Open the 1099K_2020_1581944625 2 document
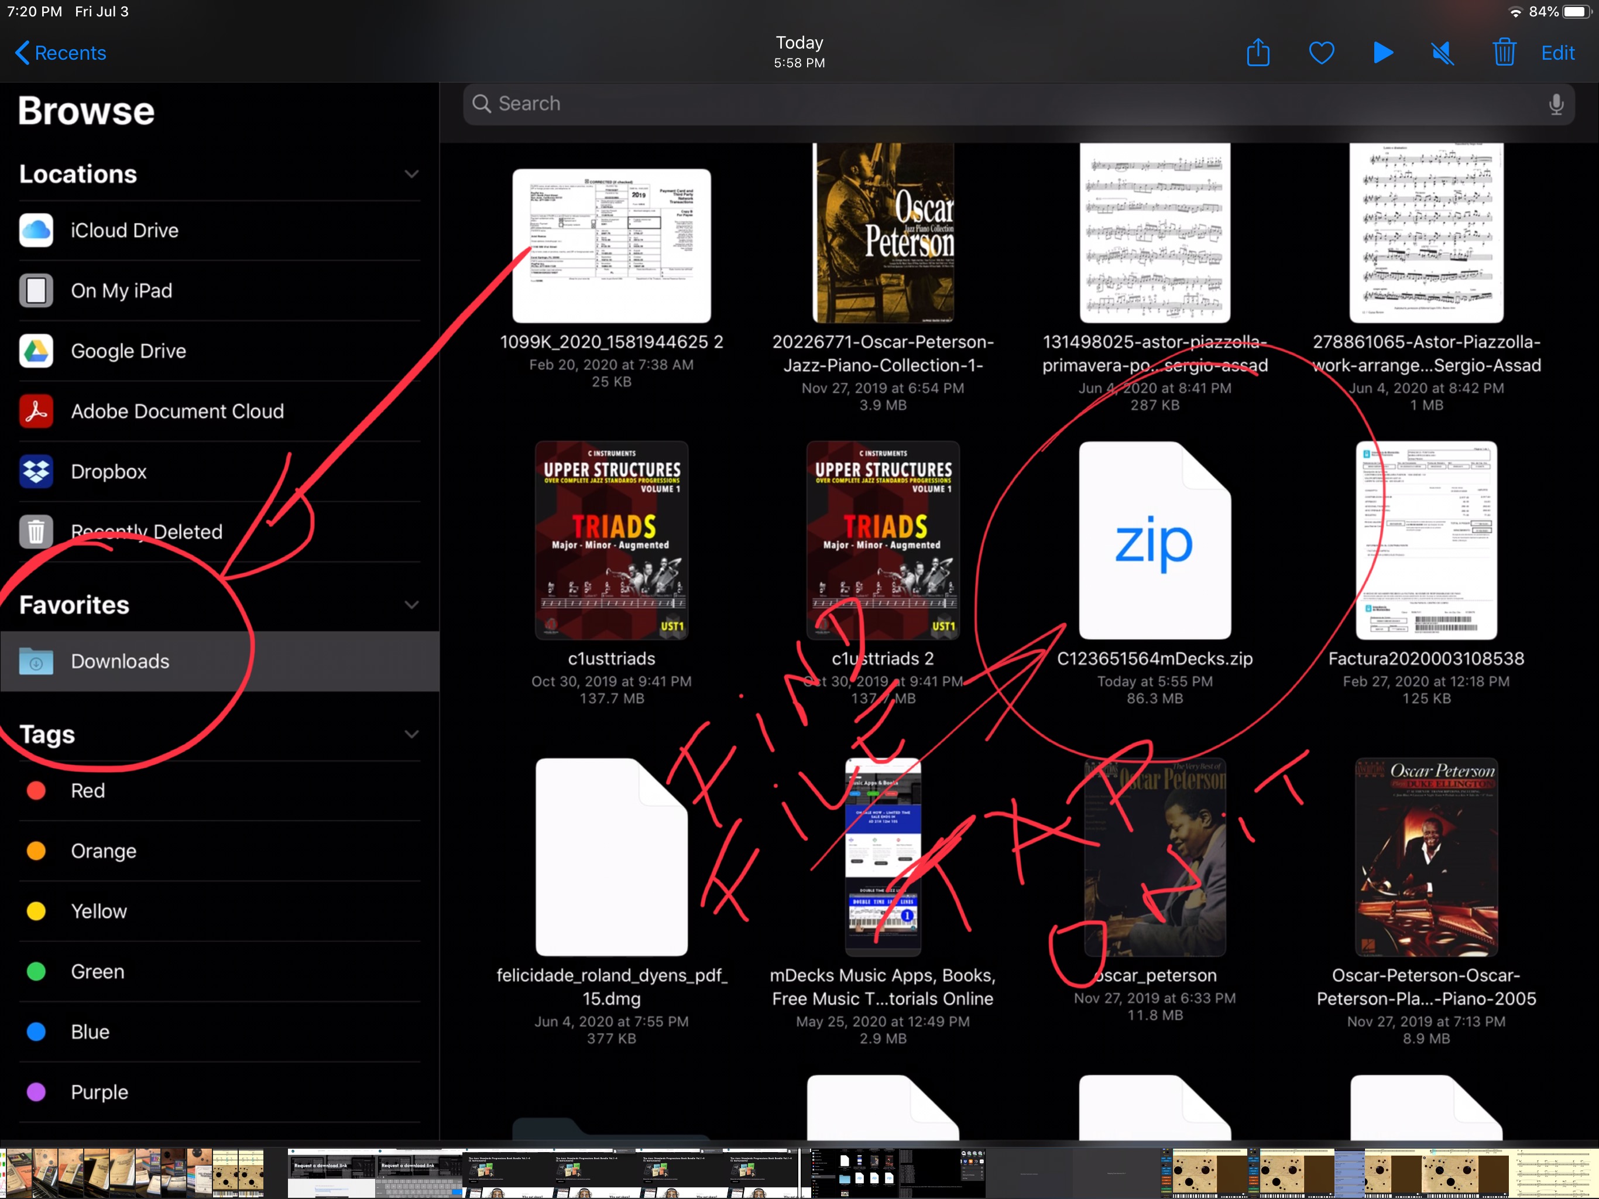Image resolution: width=1599 pixels, height=1199 pixels. (x=612, y=246)
